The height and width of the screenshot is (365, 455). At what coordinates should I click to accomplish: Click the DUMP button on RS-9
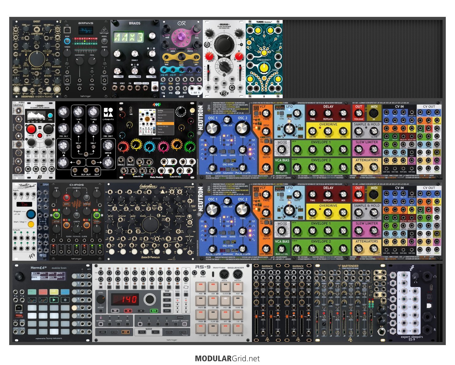pos(167,311)
